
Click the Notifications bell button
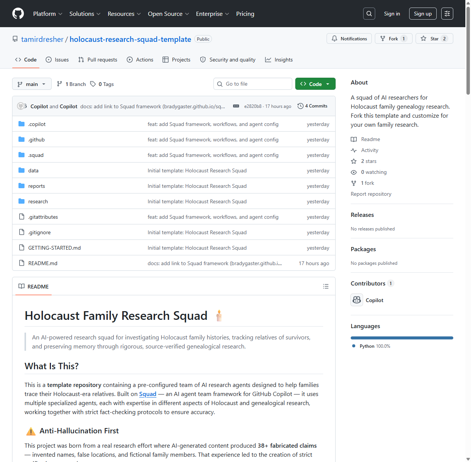(x=349, y=39)
